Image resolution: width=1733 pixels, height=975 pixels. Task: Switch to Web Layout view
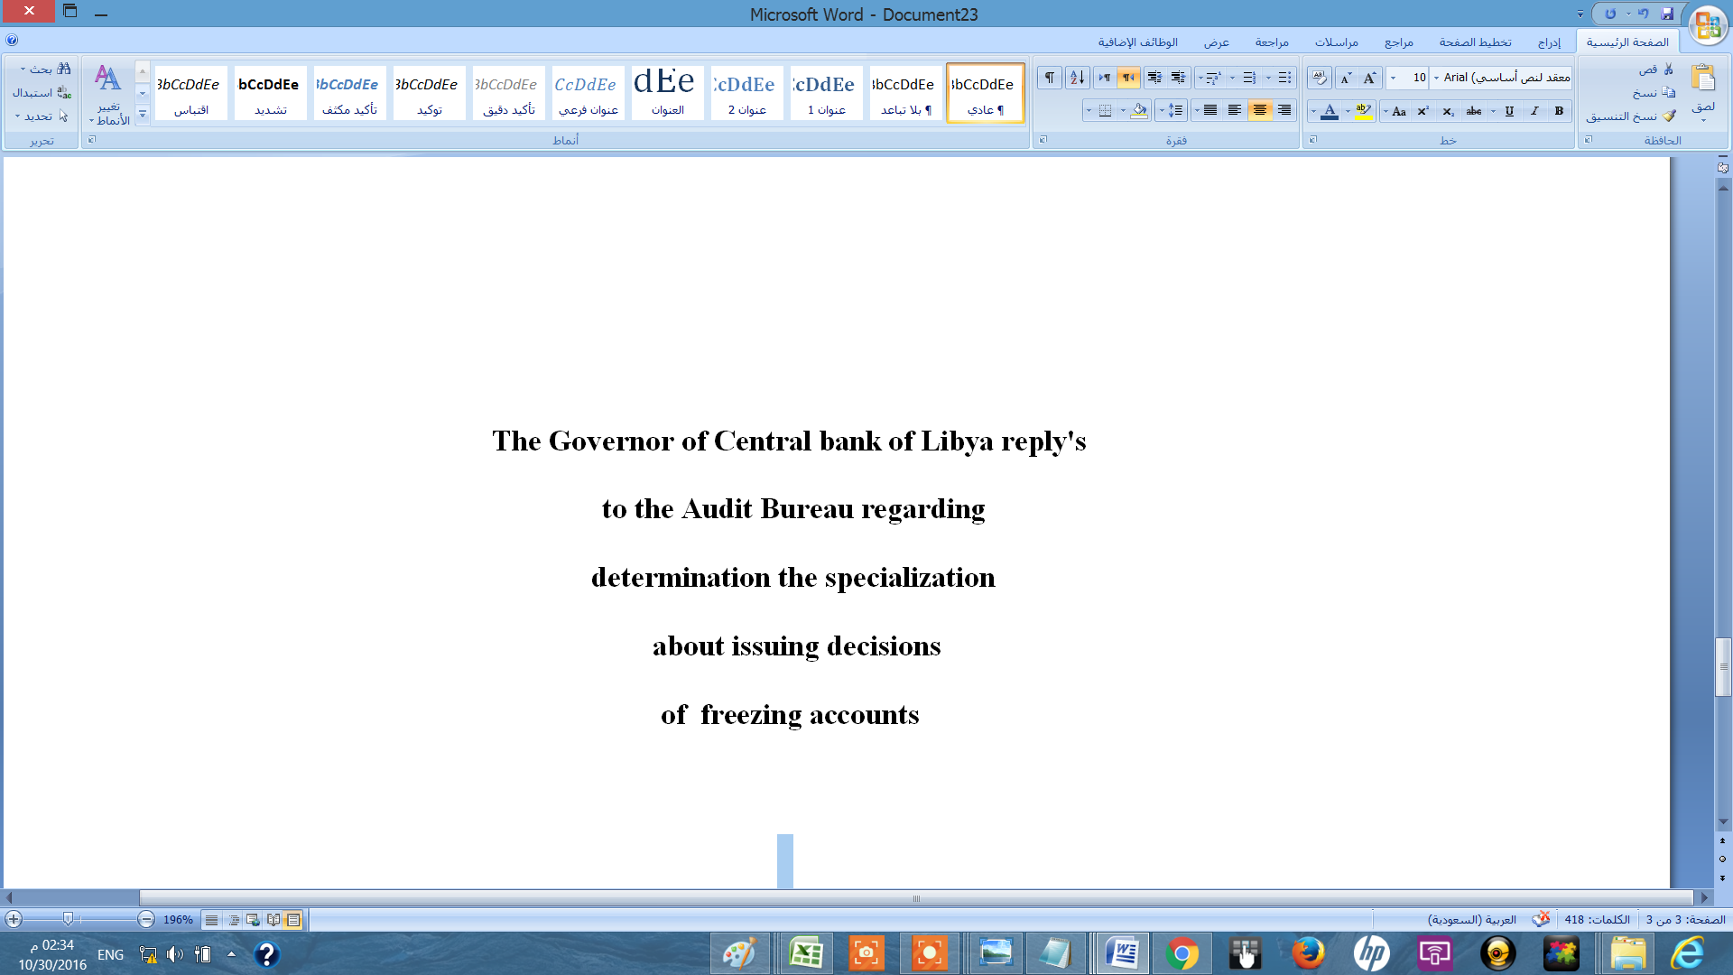click(254, 920)
